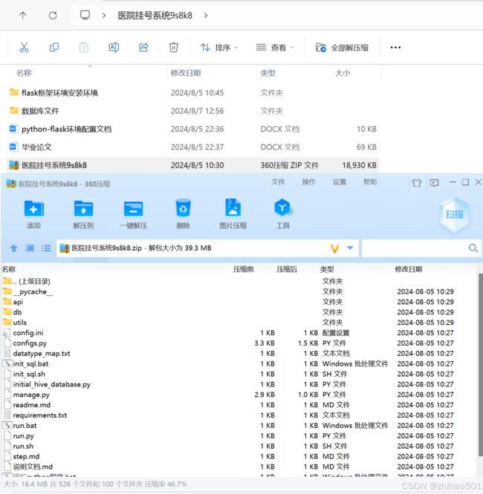This screenshot has height=494, width=483.
Task: Click the feedback message icon in 360压缩 title bar
Action: pyautogui.click(x=434, y=182)
